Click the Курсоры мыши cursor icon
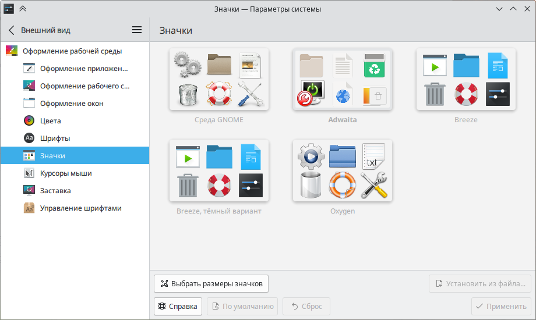The image size is (536, 320). [x=29, y=173]
